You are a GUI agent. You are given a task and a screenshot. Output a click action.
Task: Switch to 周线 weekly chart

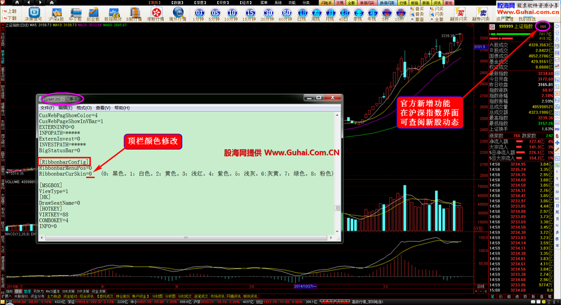(316, 15)
